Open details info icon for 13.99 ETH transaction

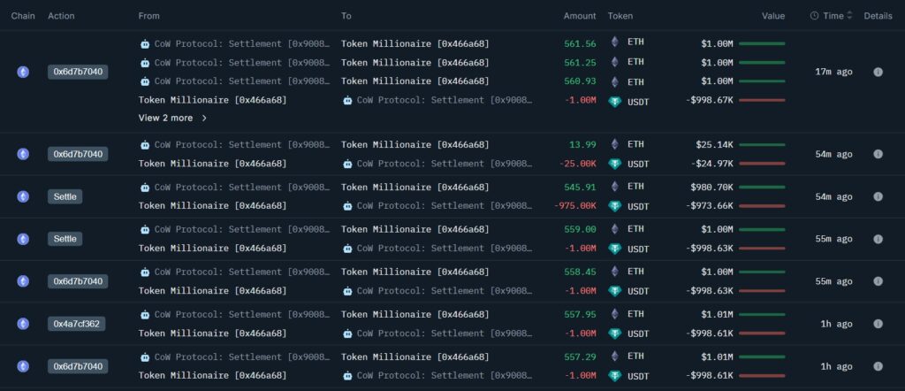coord(878,154)
